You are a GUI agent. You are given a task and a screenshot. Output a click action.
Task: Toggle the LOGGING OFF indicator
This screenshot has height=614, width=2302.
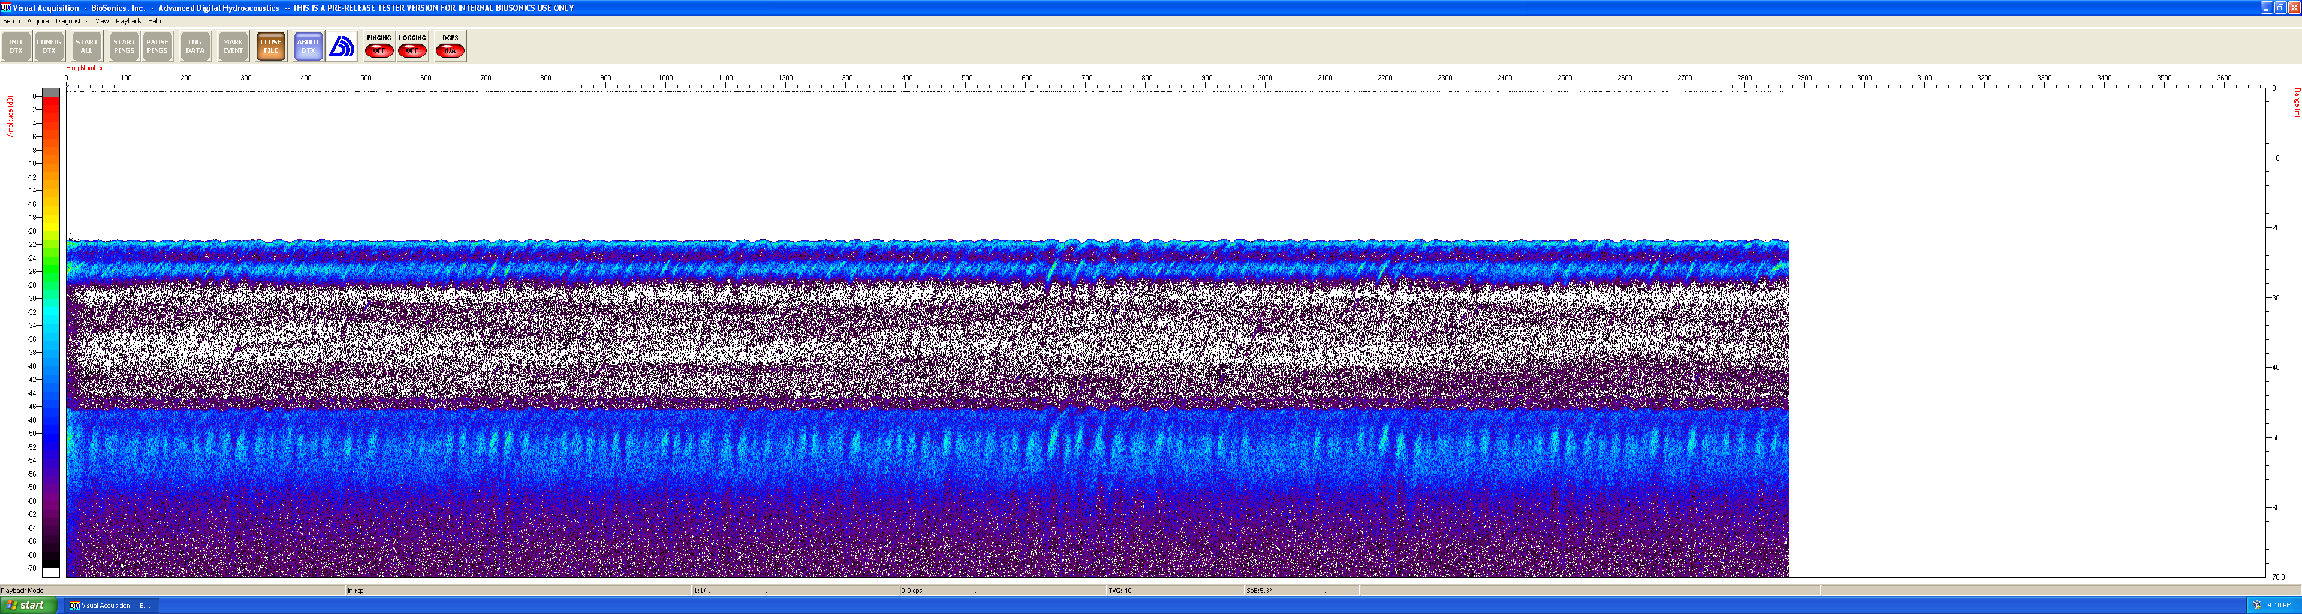[x=412, y=47]
